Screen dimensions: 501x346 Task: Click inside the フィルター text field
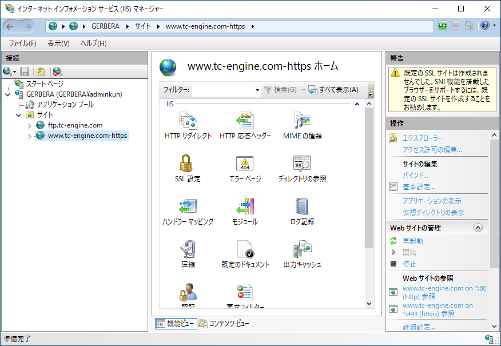pyautogui.click(x=224, y=90)
